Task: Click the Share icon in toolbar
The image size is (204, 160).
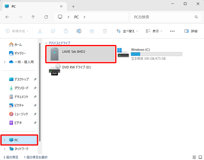Action: pos(92,31)
